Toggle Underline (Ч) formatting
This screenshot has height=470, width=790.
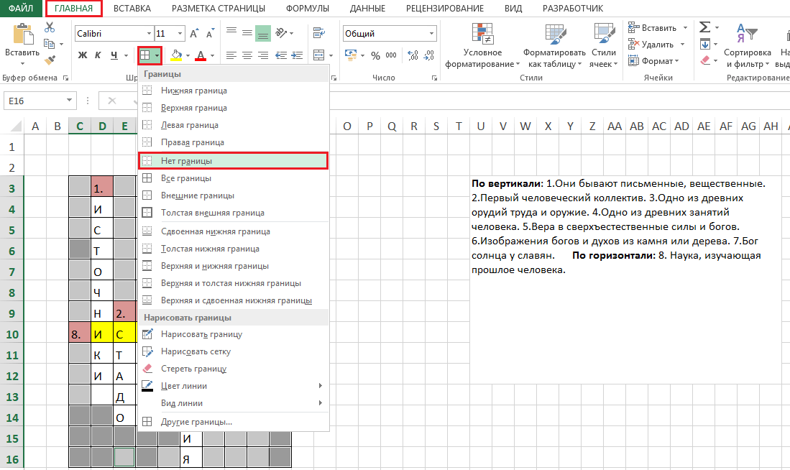pyautogui.click(x=114, y=55)
